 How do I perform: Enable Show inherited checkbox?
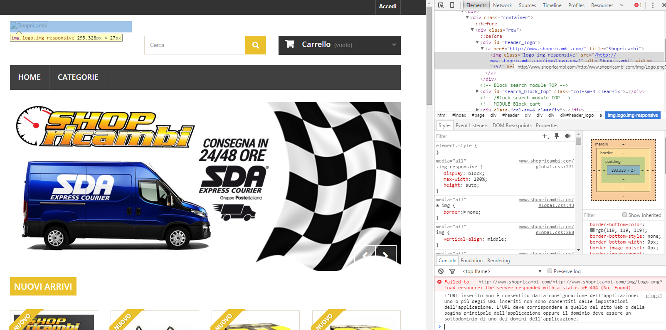624,215
